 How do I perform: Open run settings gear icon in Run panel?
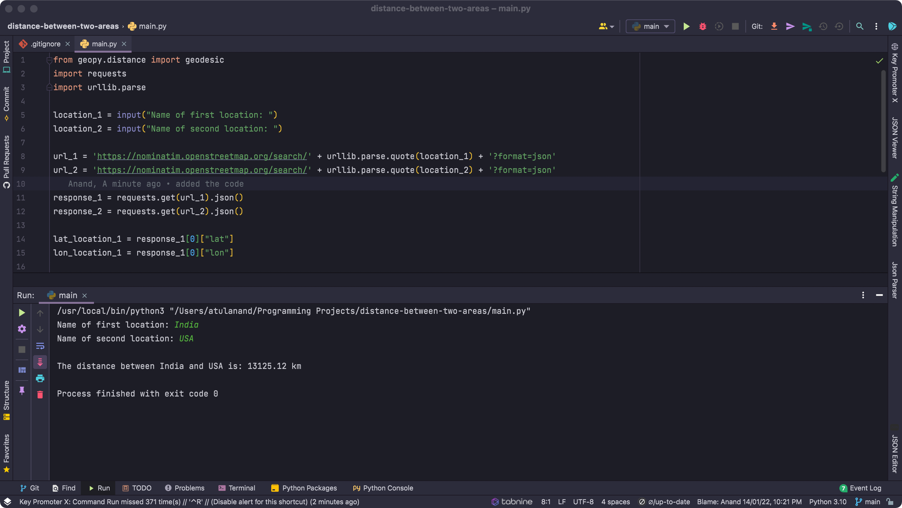(x=22, y=329)
